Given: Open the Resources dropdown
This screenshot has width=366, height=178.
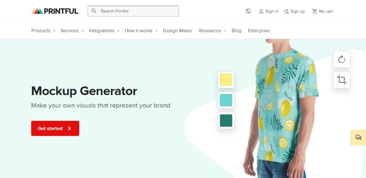Looking at the screenshot, I should coord(213,31).
